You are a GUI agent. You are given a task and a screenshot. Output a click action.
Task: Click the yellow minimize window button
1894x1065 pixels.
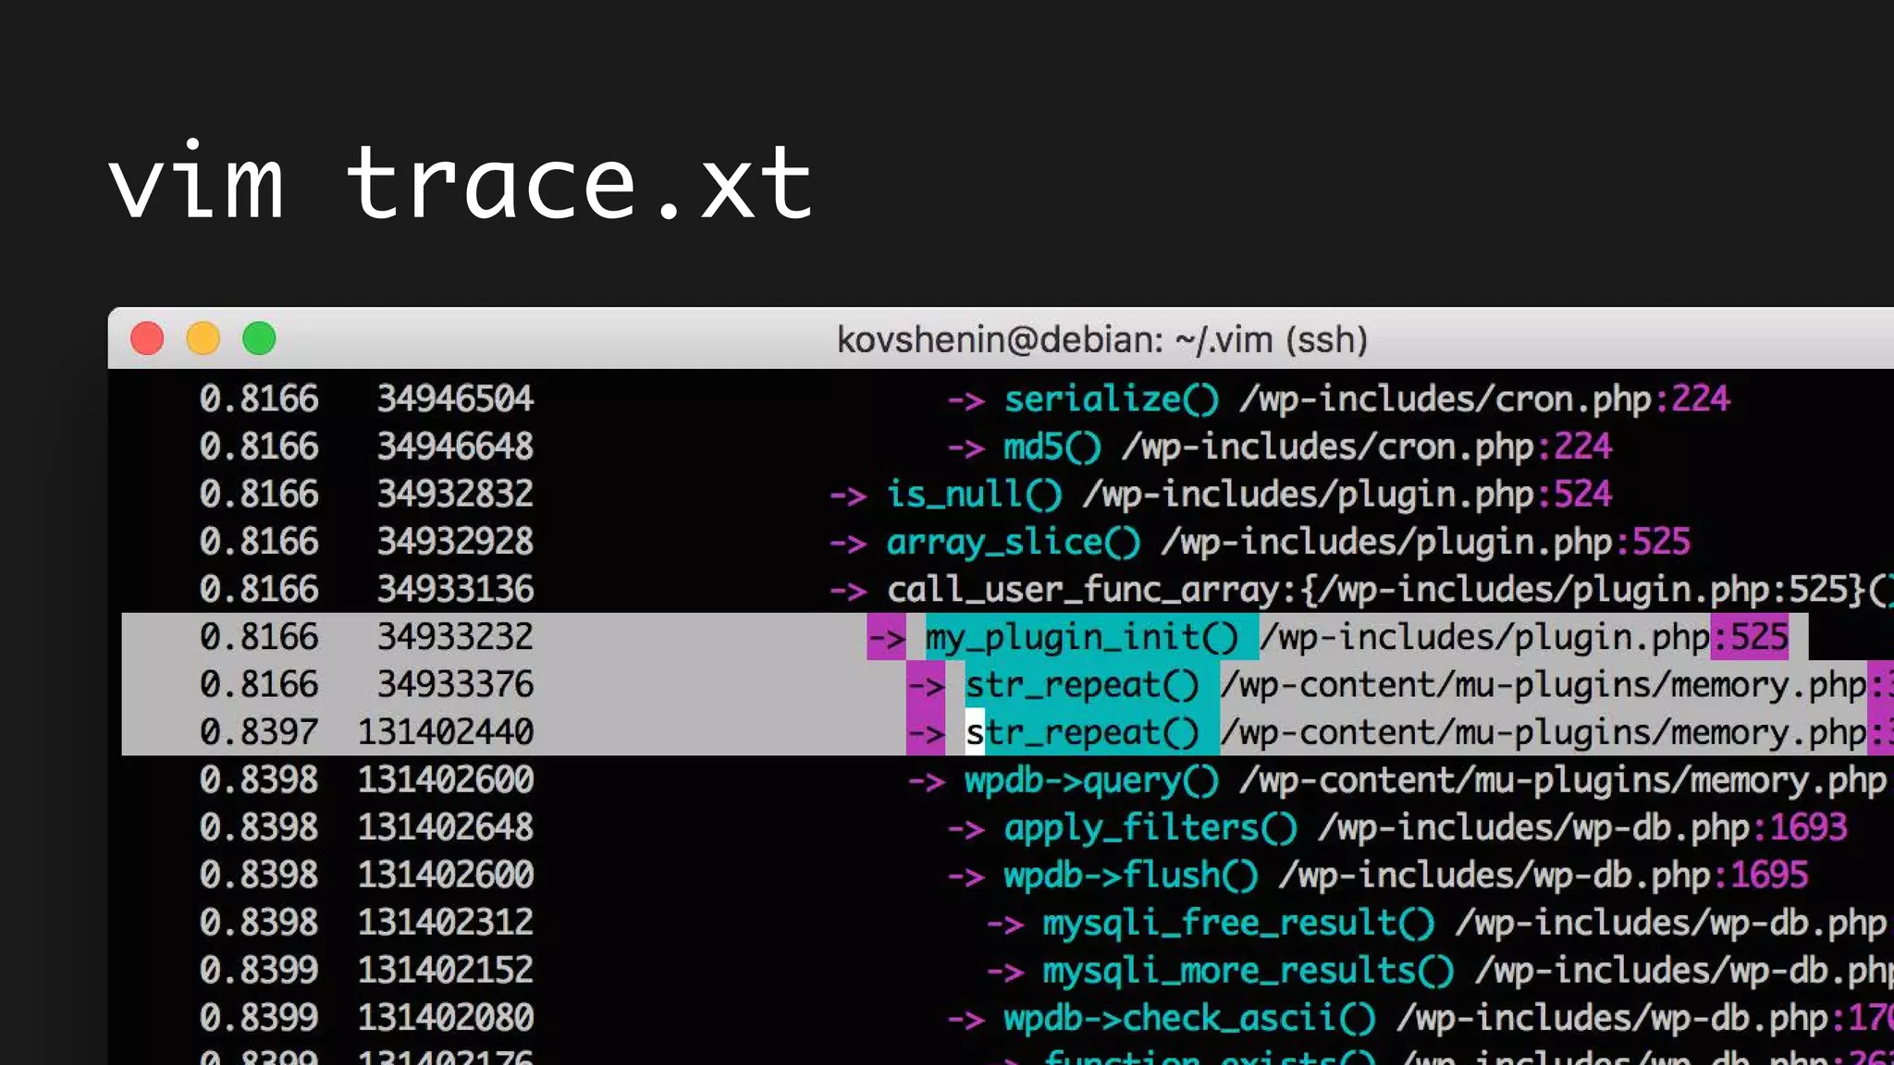pos(203,338)
